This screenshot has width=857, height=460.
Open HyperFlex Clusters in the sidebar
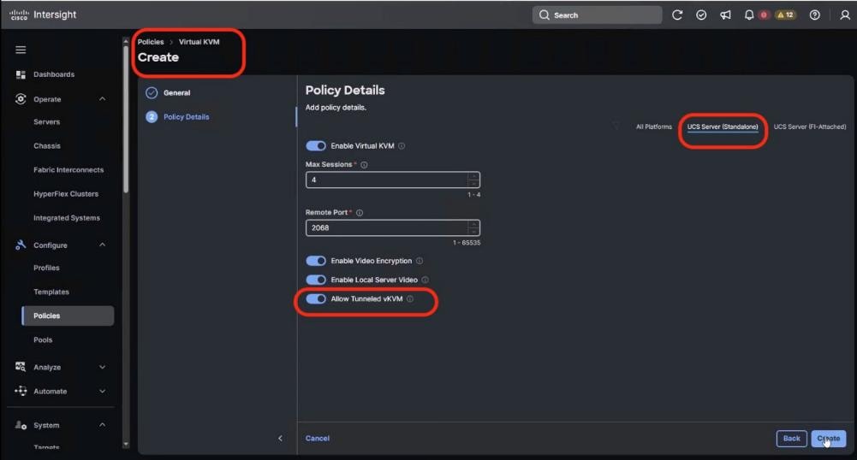(x=66, y=194)
